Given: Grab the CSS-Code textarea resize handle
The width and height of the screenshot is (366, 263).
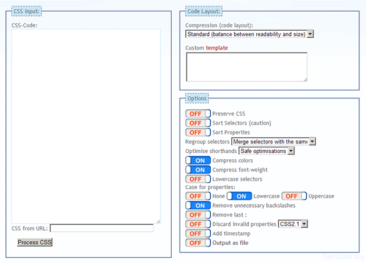Looking at the screenshot, I should (158, 222).
